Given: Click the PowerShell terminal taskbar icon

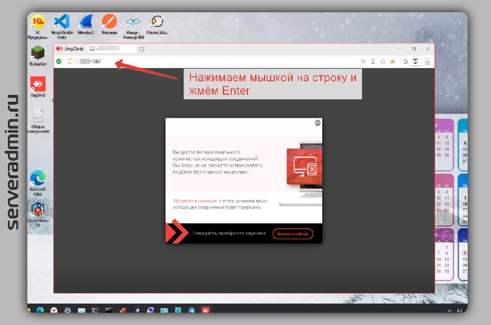Looking at the screenshot, I should (x=95, y=310).
